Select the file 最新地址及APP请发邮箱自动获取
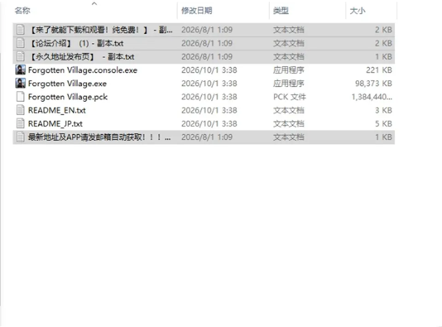This screenshot has height=327, width=442. tap(99, 137)
